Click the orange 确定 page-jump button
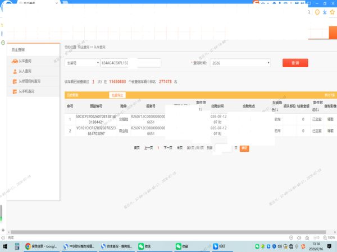This screenshot has height=252, width=337. pos(244,148)
